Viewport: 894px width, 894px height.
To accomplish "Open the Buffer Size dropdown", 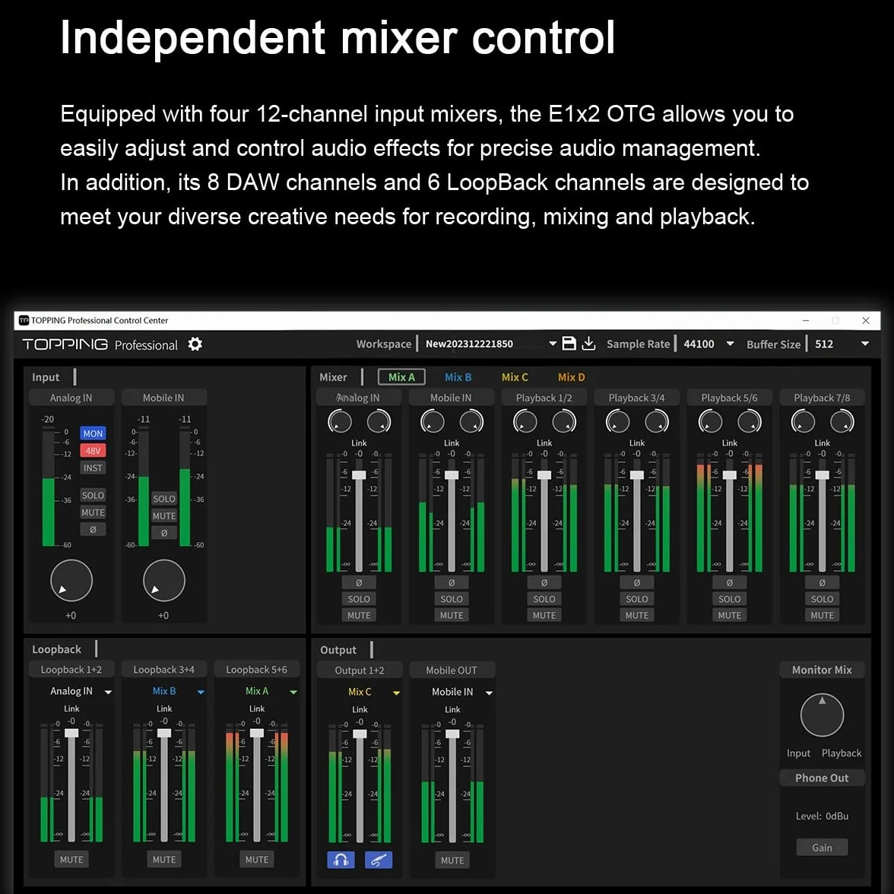I will point(865,344).
